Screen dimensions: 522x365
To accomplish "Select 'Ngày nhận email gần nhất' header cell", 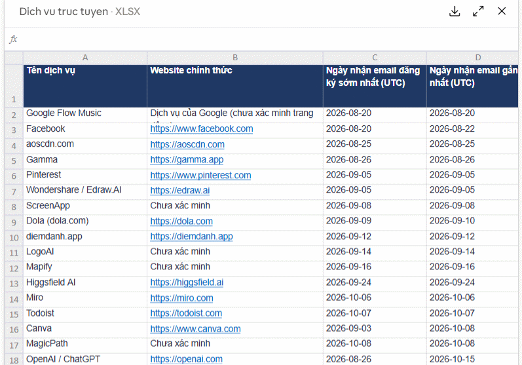I will click(473, 86).
